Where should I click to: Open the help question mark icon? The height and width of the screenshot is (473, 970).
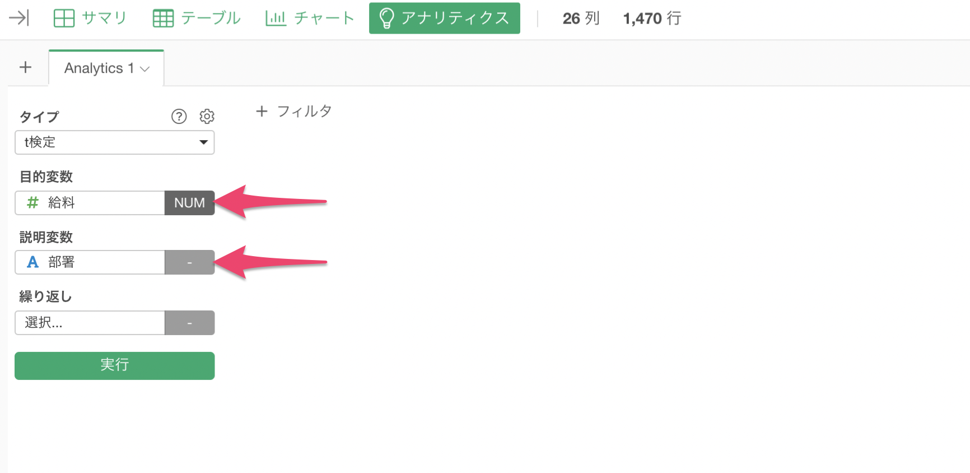click(179, 116)
